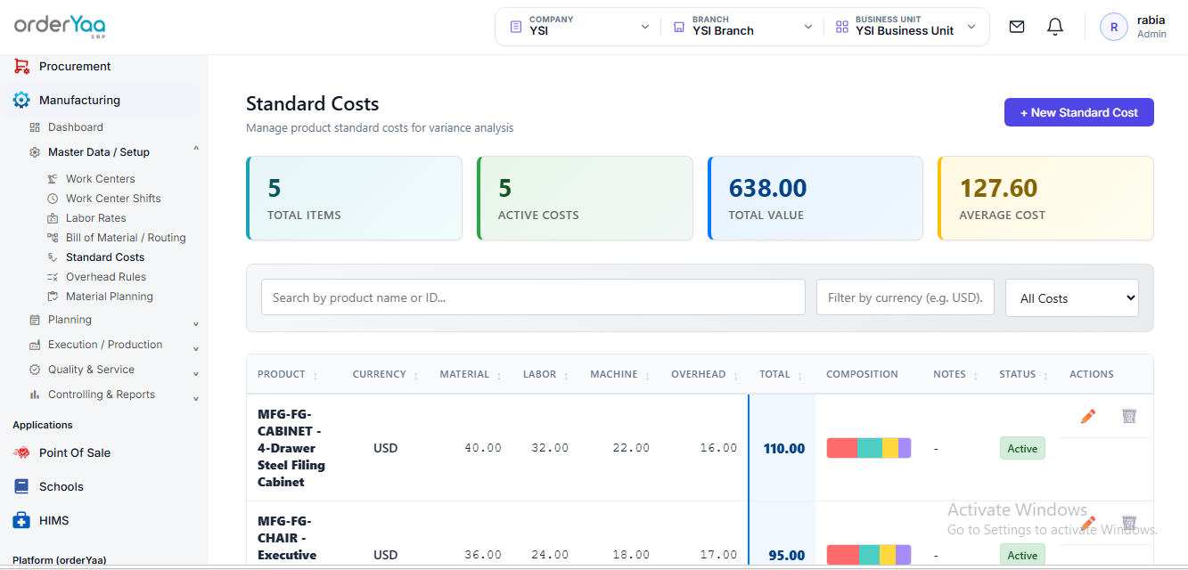Click the Quality & Service icon
Screen dimensions: 1188x570
[35, 370]
